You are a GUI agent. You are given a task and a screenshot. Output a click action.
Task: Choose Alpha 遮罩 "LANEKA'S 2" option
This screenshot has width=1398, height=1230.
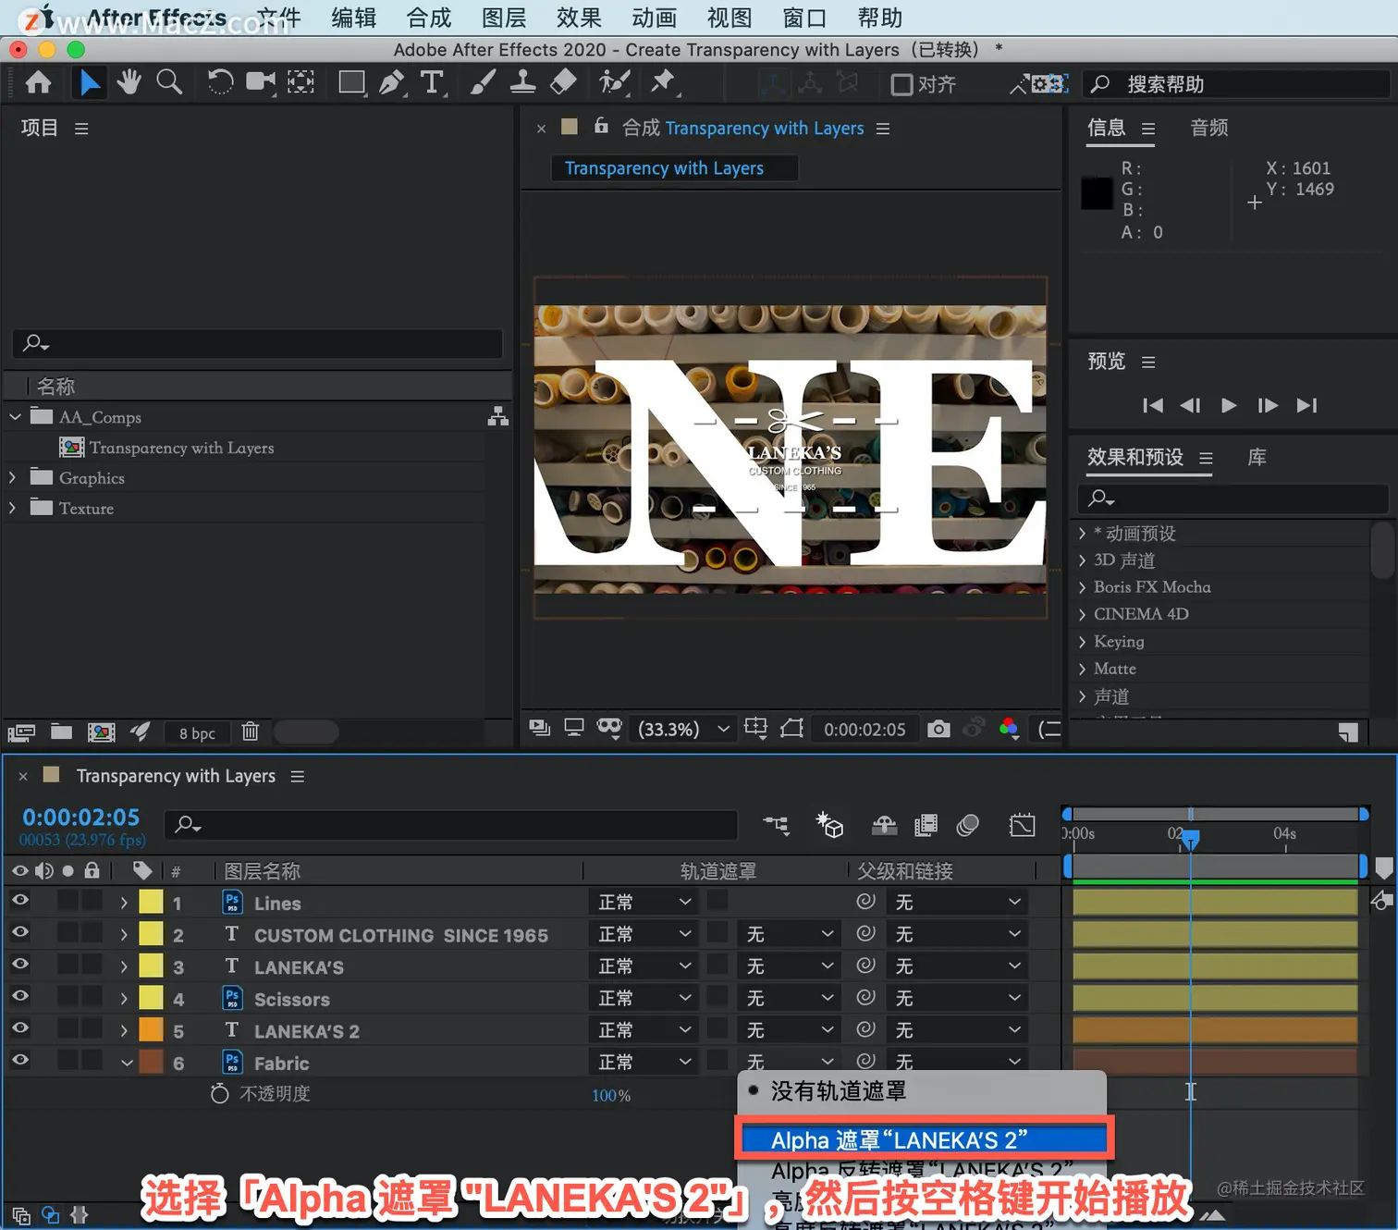tap(924, 1139)
